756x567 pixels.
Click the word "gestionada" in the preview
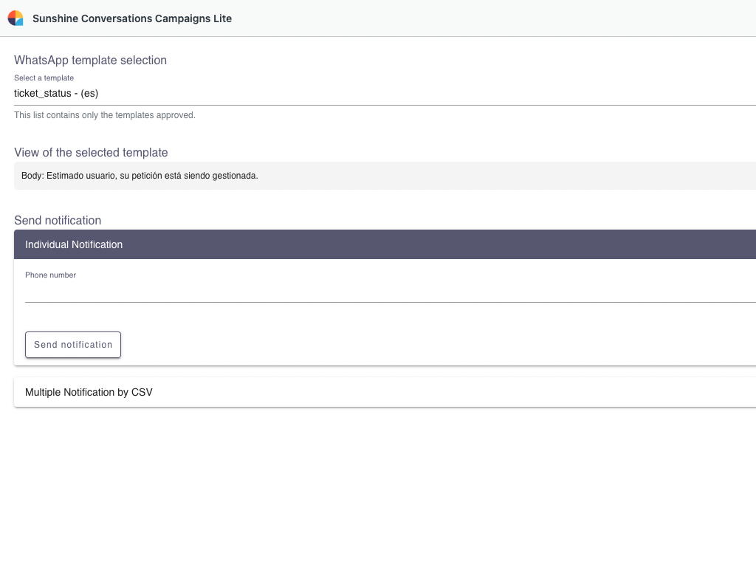[x=233, y=176]
